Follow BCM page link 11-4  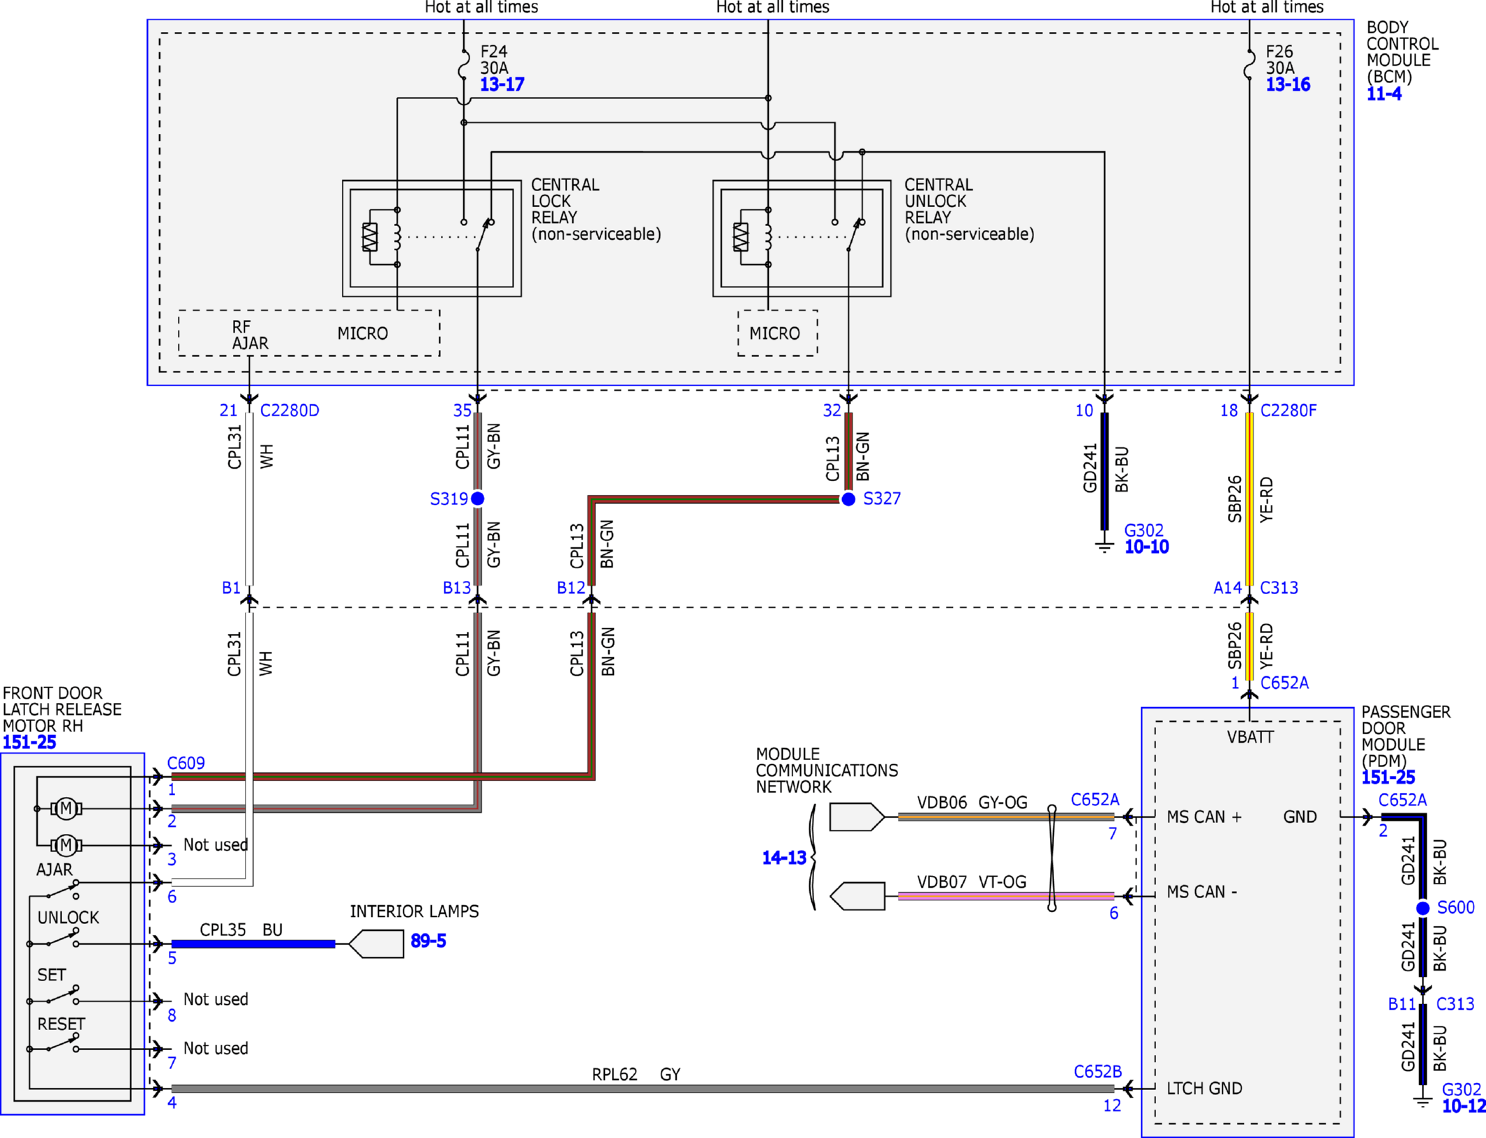coord(1383,93)
